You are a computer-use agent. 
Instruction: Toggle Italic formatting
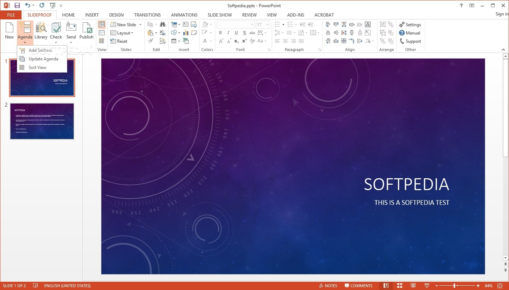pos(228,33)
